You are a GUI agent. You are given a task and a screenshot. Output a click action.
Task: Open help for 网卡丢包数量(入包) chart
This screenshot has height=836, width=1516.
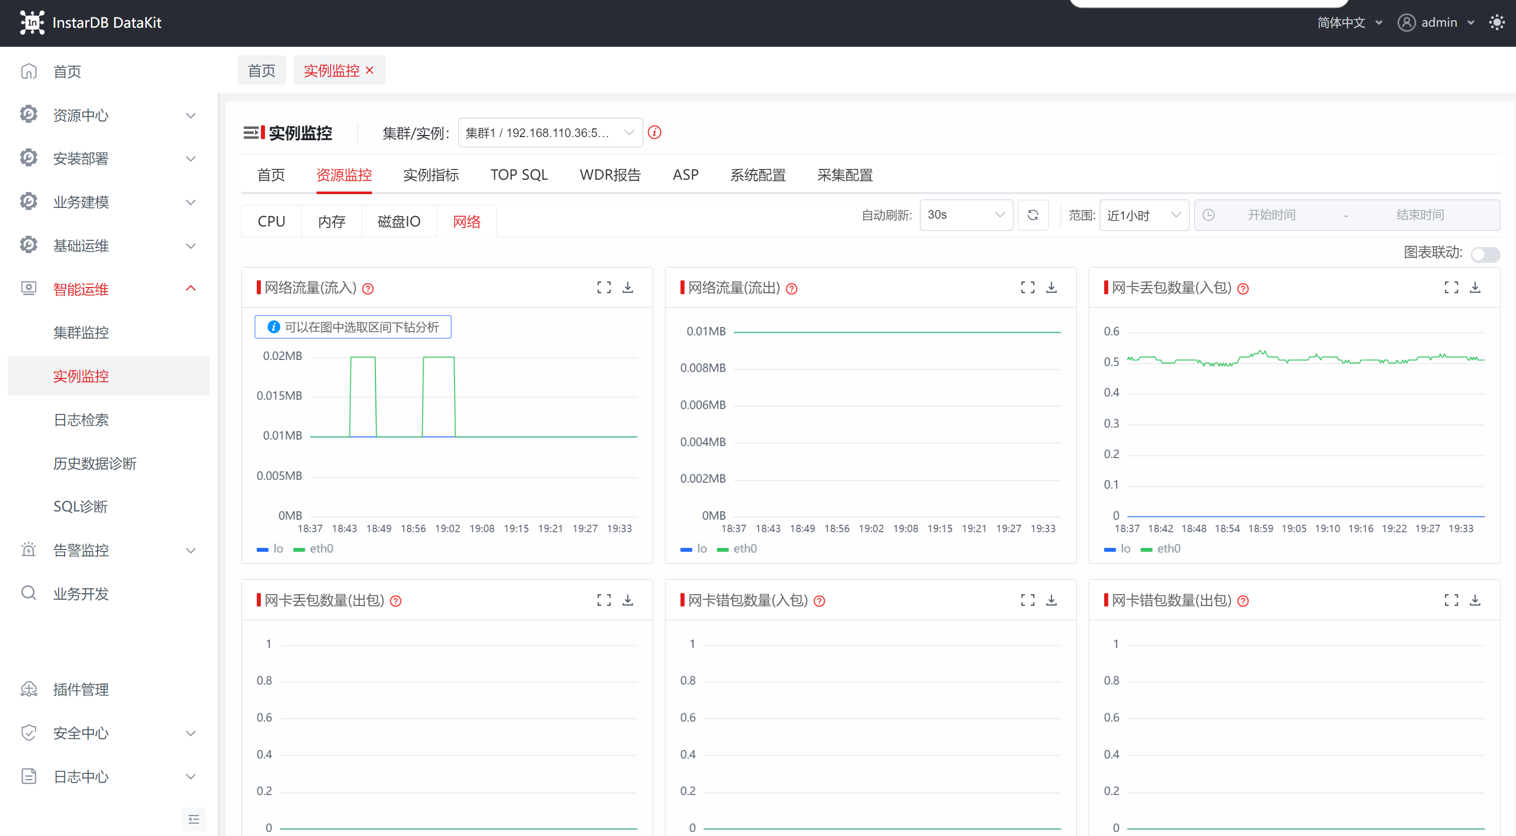pos(1243,288)
